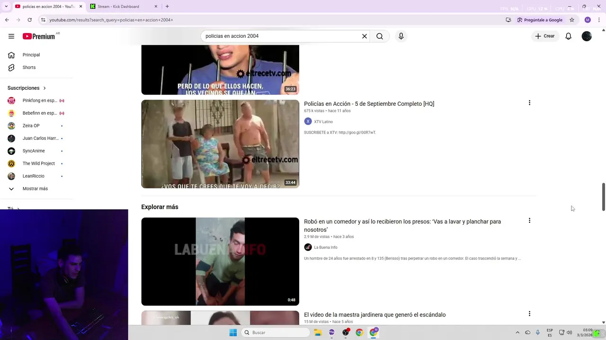Open a new browser tab

pos(167,7)
